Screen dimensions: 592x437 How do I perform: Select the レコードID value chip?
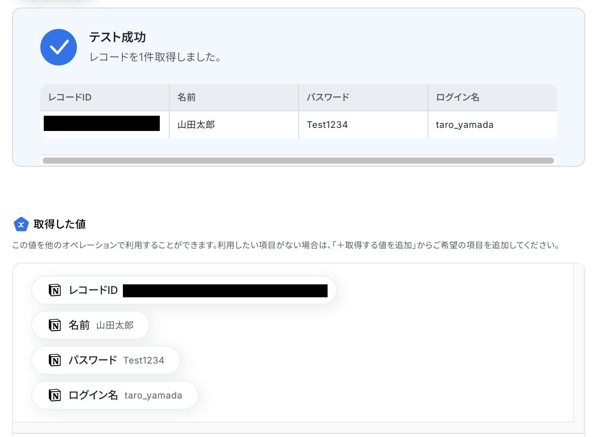[184, 290]
